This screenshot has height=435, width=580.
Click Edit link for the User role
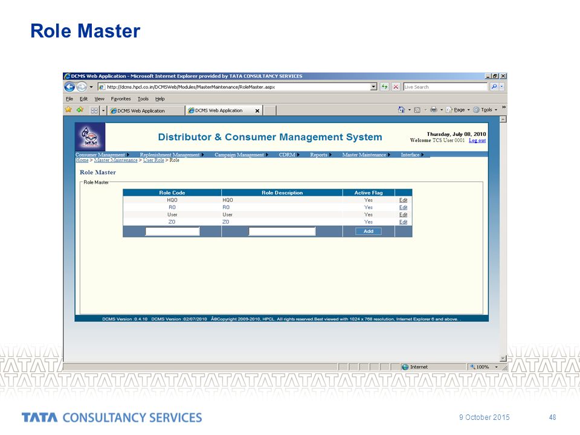coord(403,214)
